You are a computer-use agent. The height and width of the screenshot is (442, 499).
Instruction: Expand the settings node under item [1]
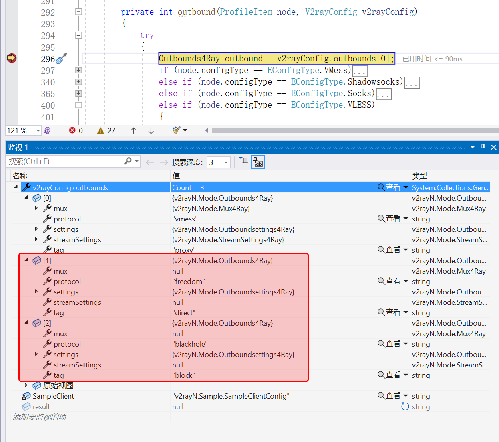click(x=36, y=292)
